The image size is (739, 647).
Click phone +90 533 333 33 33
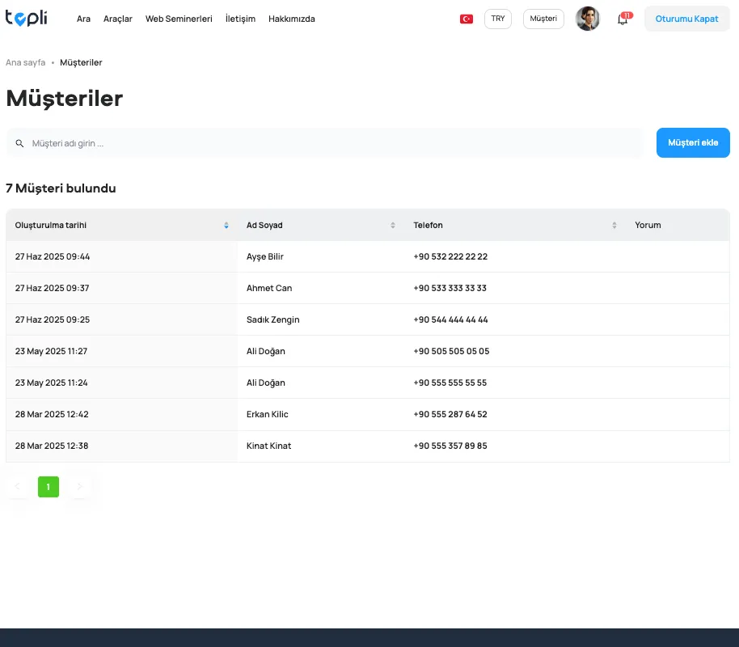(450, 288)
